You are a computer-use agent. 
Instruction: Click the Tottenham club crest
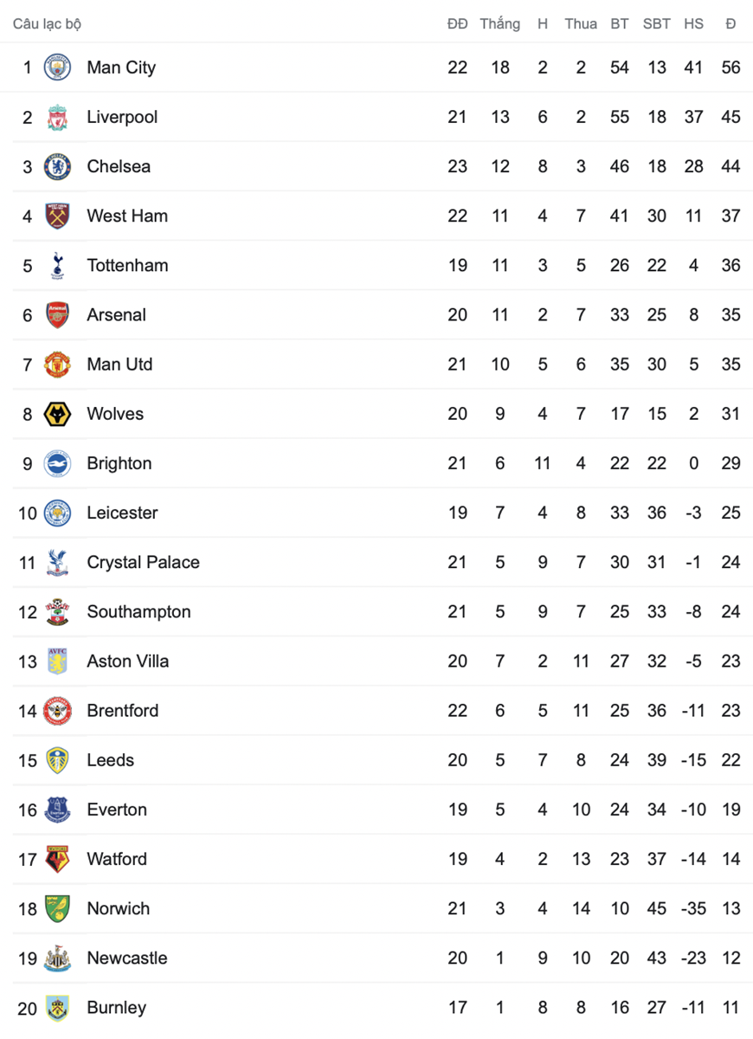[x=57, y=265]
